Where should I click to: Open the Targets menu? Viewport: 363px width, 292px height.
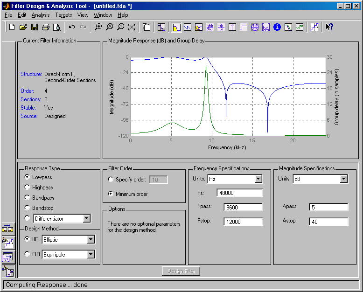(x=63, y=15)
